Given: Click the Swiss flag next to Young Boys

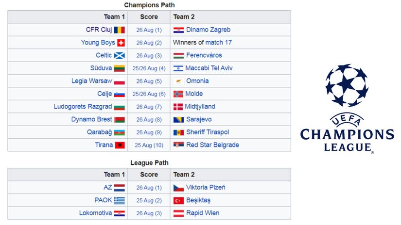Looking at the screenshot, I should point(121,43).
